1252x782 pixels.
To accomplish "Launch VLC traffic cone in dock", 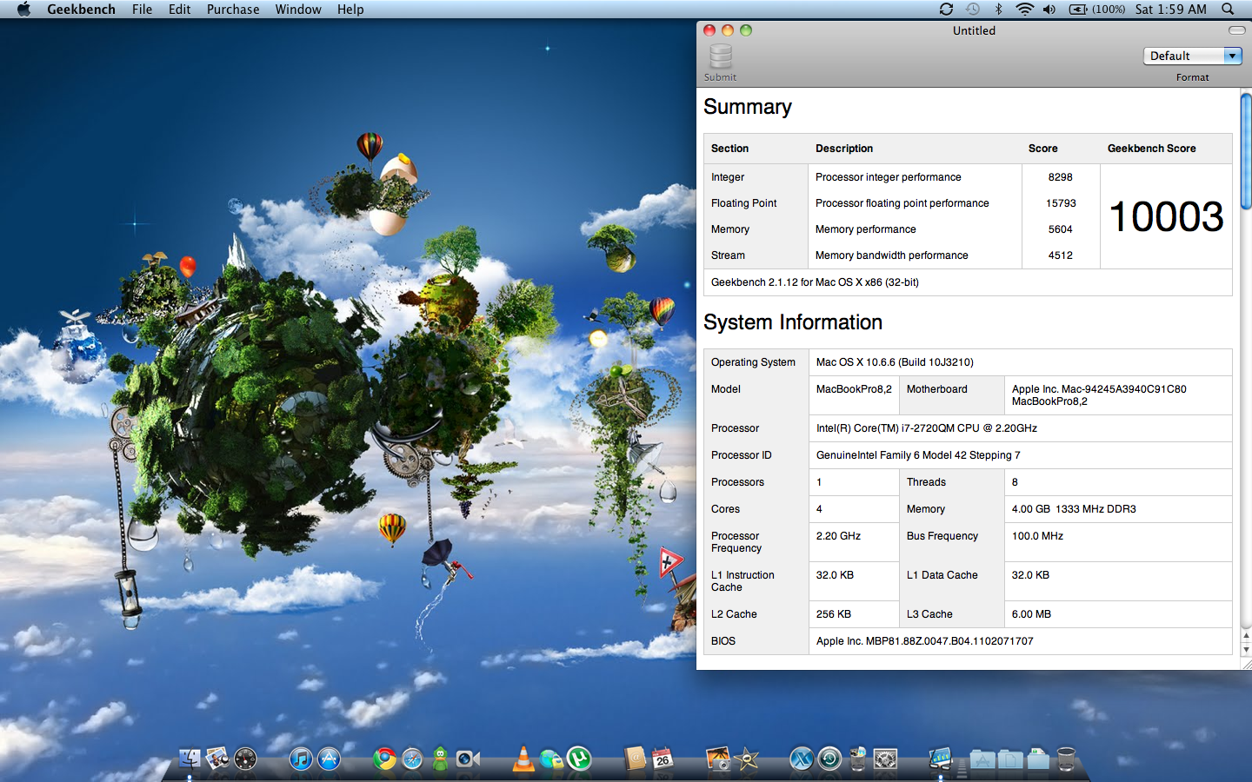I will [523, 759].
